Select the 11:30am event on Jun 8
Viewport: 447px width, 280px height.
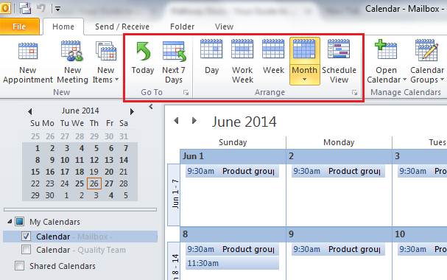coord(232,263)
